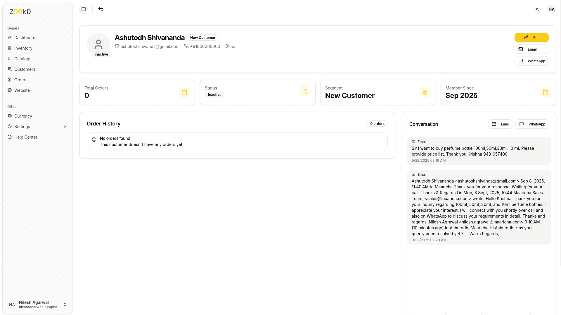561x315 pixels.
Task: Expand the Settings submenu chevron
Action: click(x=65, y=126)
